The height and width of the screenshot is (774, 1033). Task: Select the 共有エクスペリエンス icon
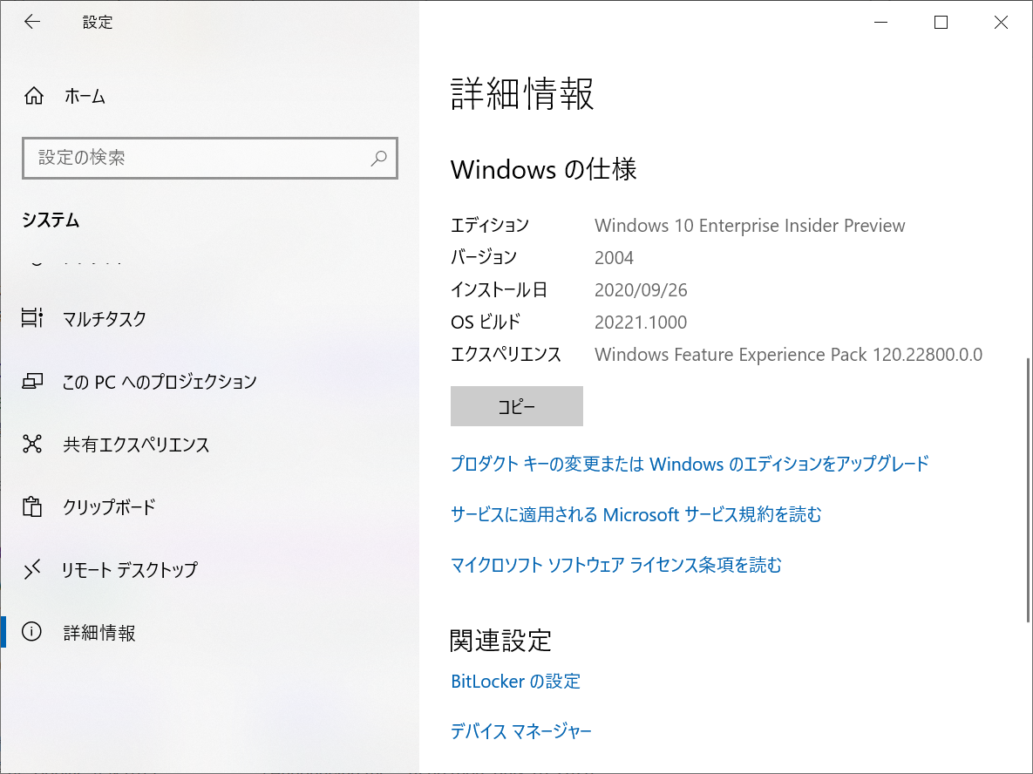(x=32, y=444)
